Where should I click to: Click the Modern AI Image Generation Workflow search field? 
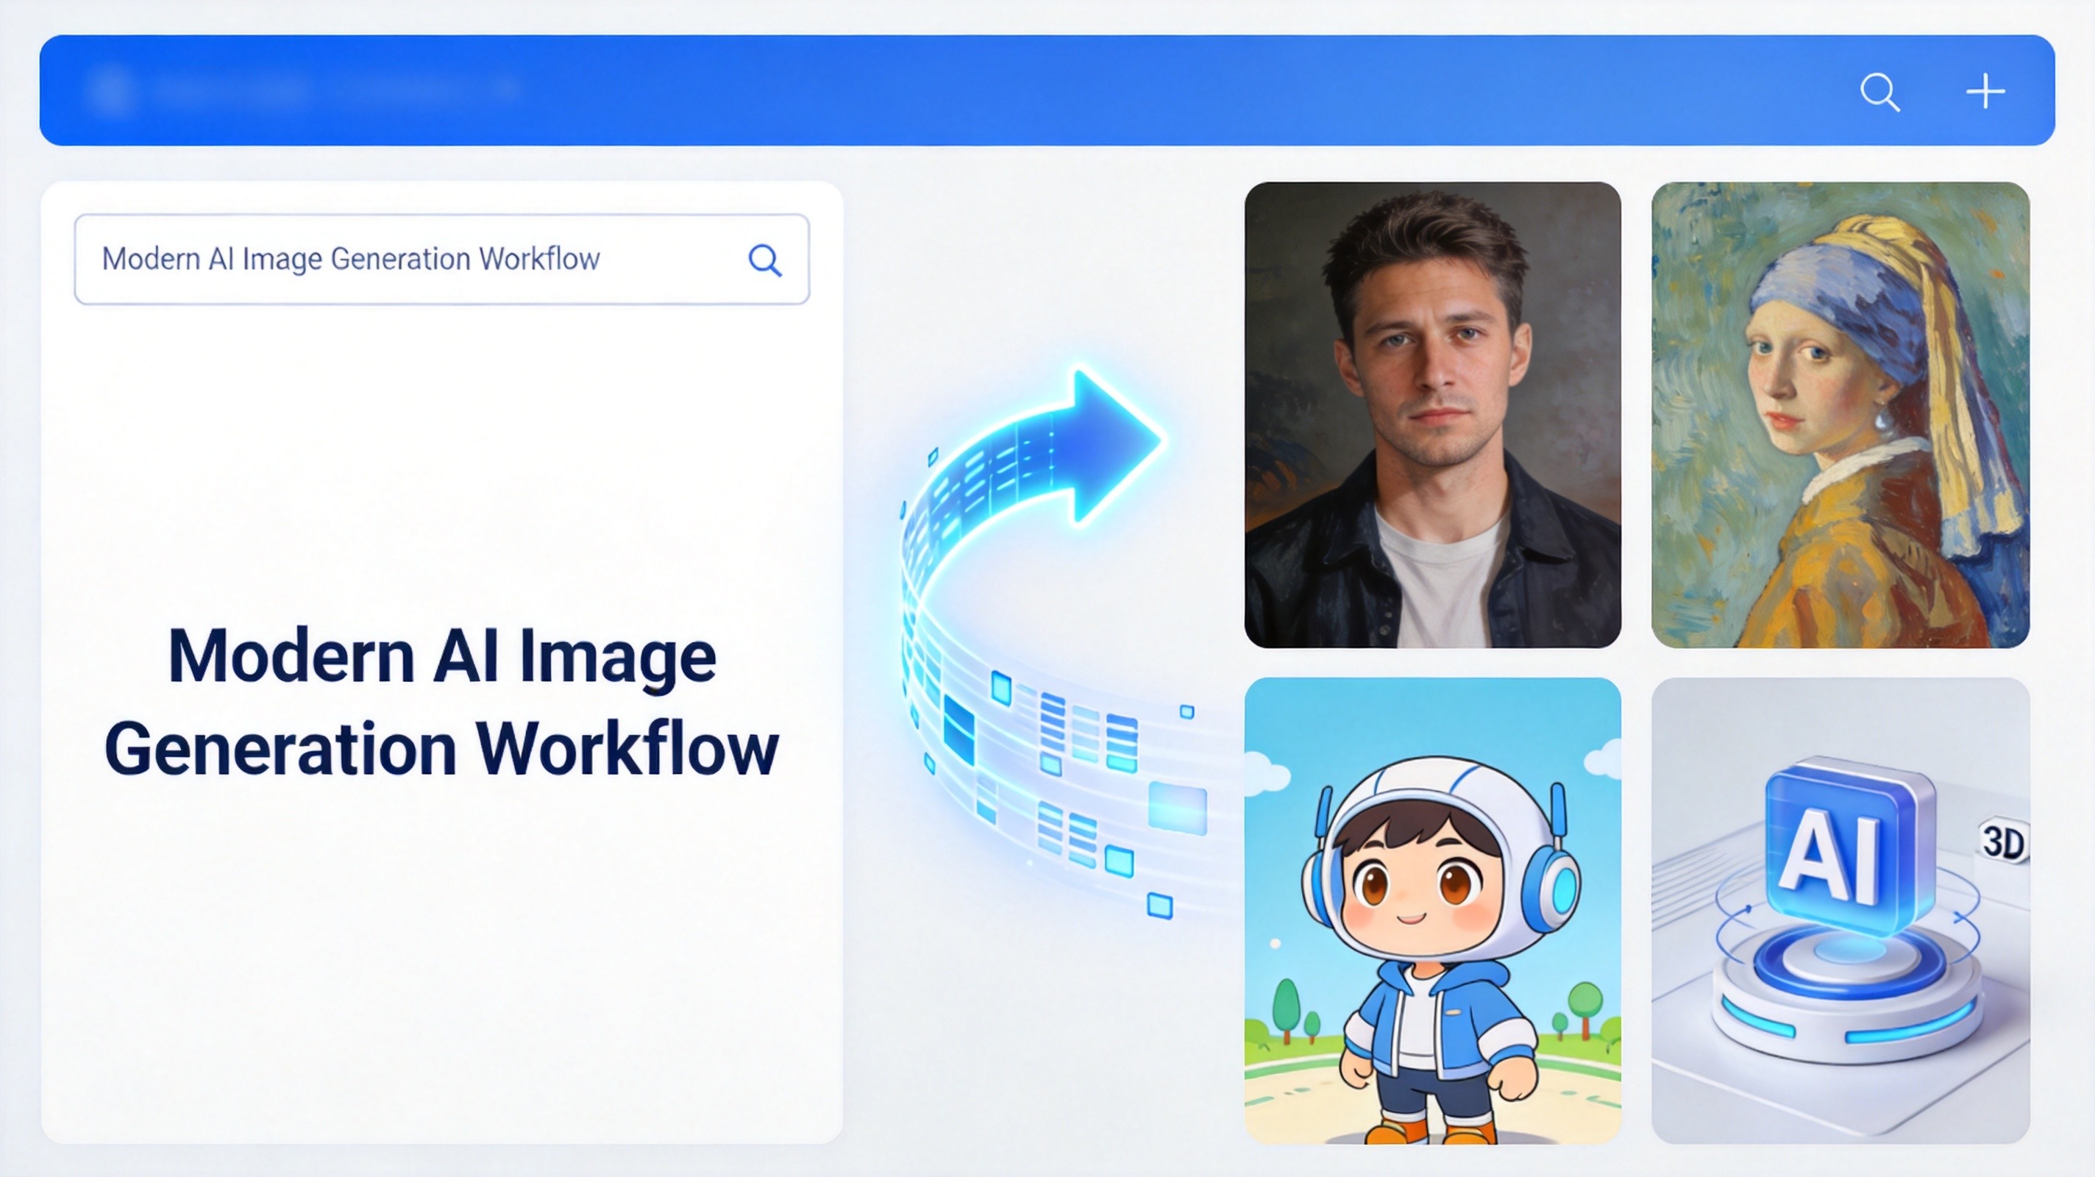point(441,260)
